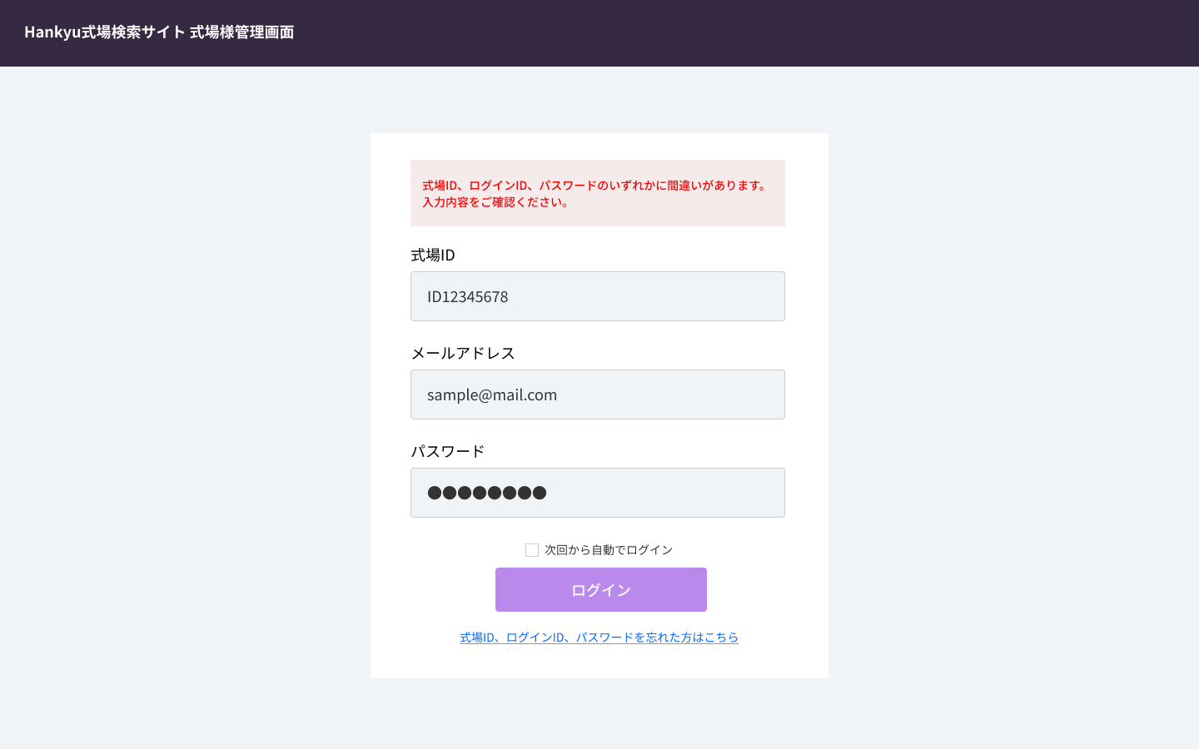Click the sample@mail.com text
Viewport: 1199px width, 749px height.
click(492, 394)
